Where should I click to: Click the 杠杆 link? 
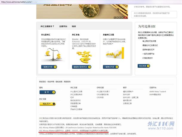pos(72,98)
